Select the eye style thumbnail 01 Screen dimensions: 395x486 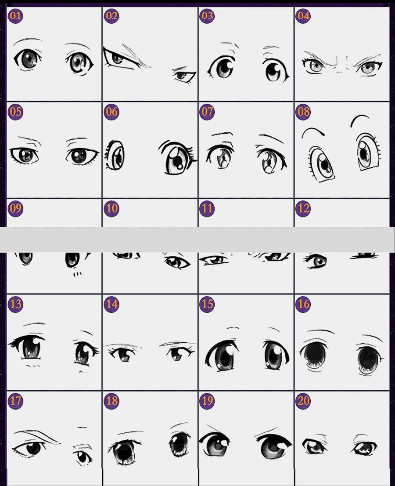point(54,54)
